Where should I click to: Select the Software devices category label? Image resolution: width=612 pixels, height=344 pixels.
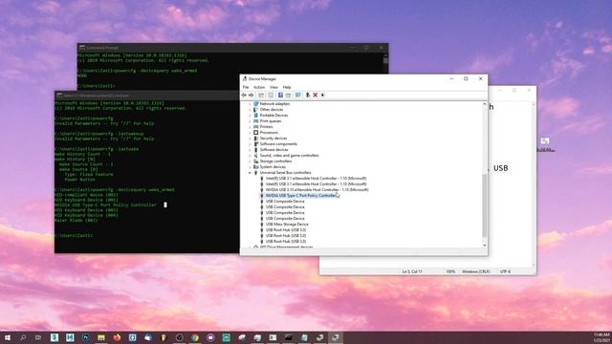(274, 150)
